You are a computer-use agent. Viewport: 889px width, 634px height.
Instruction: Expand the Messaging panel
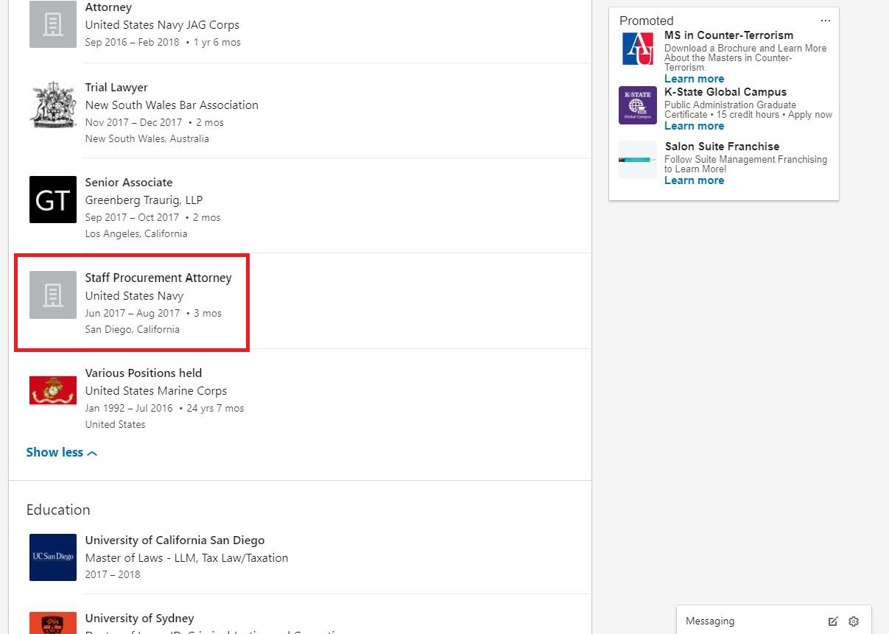pos(737,621)
